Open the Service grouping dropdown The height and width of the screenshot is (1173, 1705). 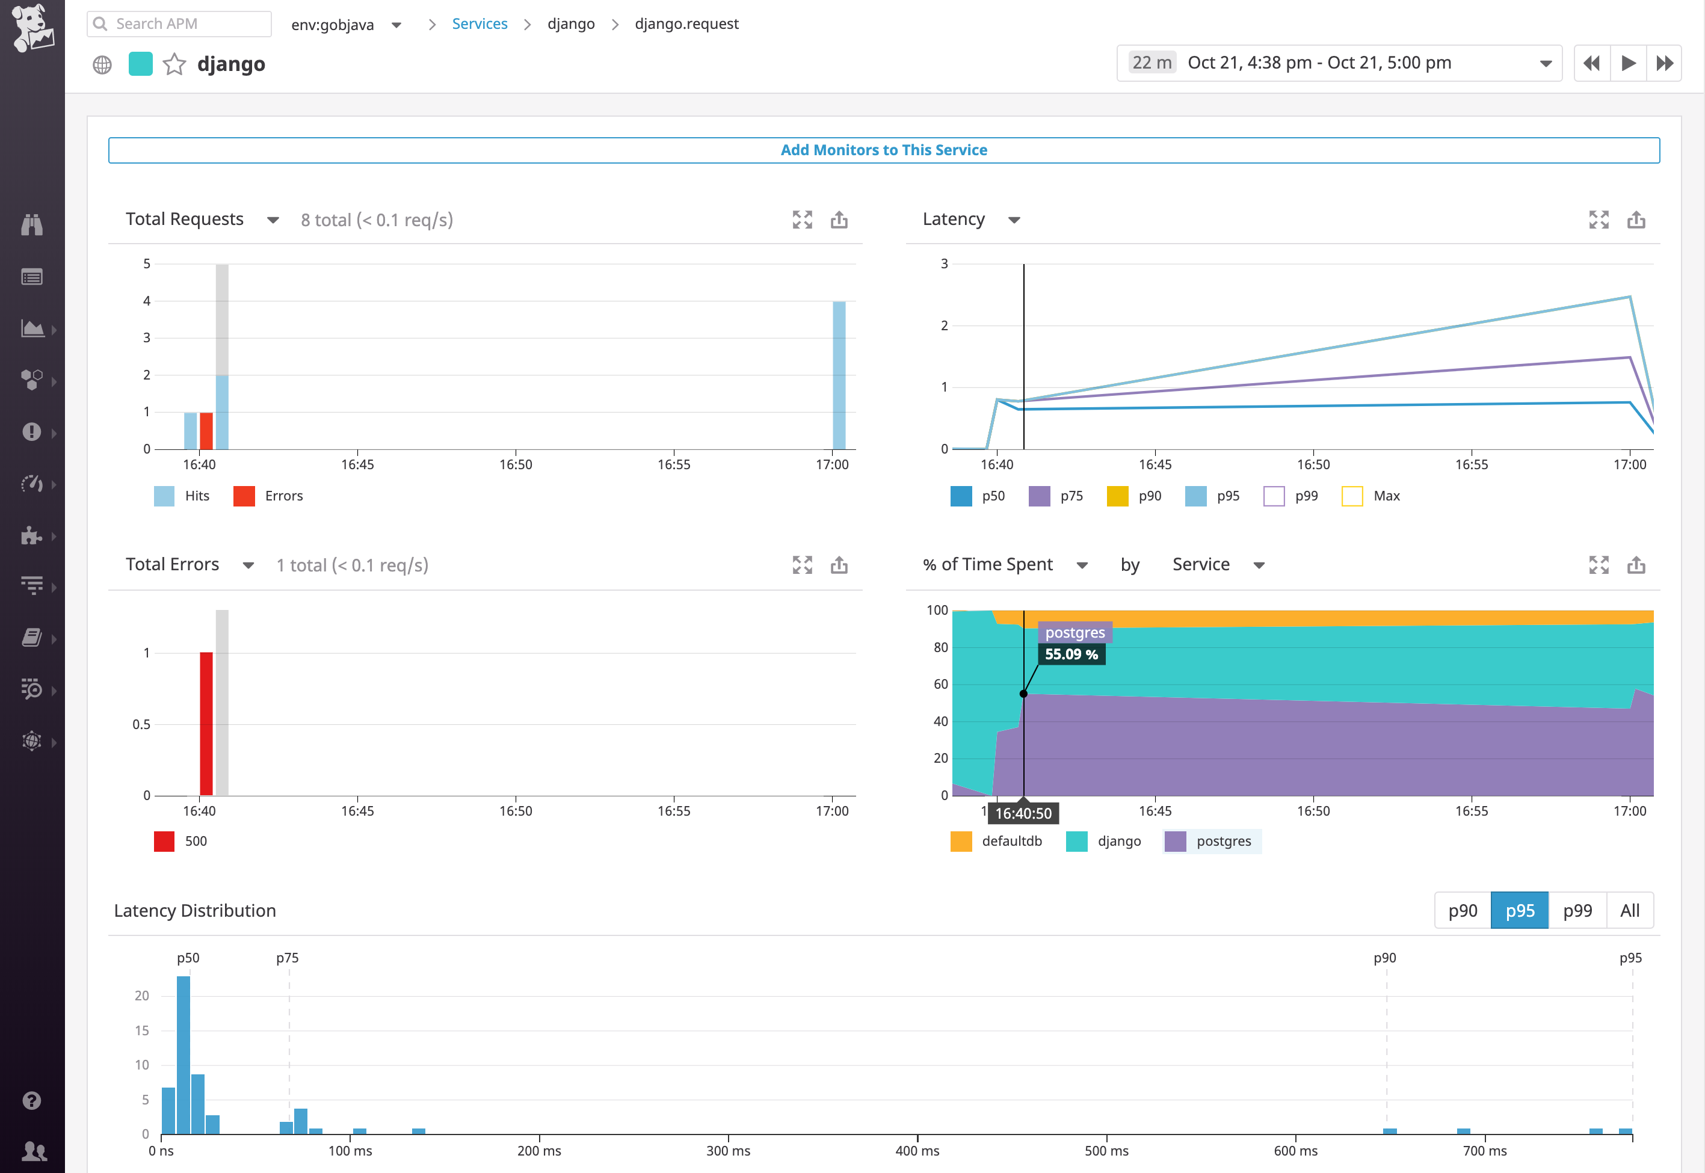(x=1216, y=564)
